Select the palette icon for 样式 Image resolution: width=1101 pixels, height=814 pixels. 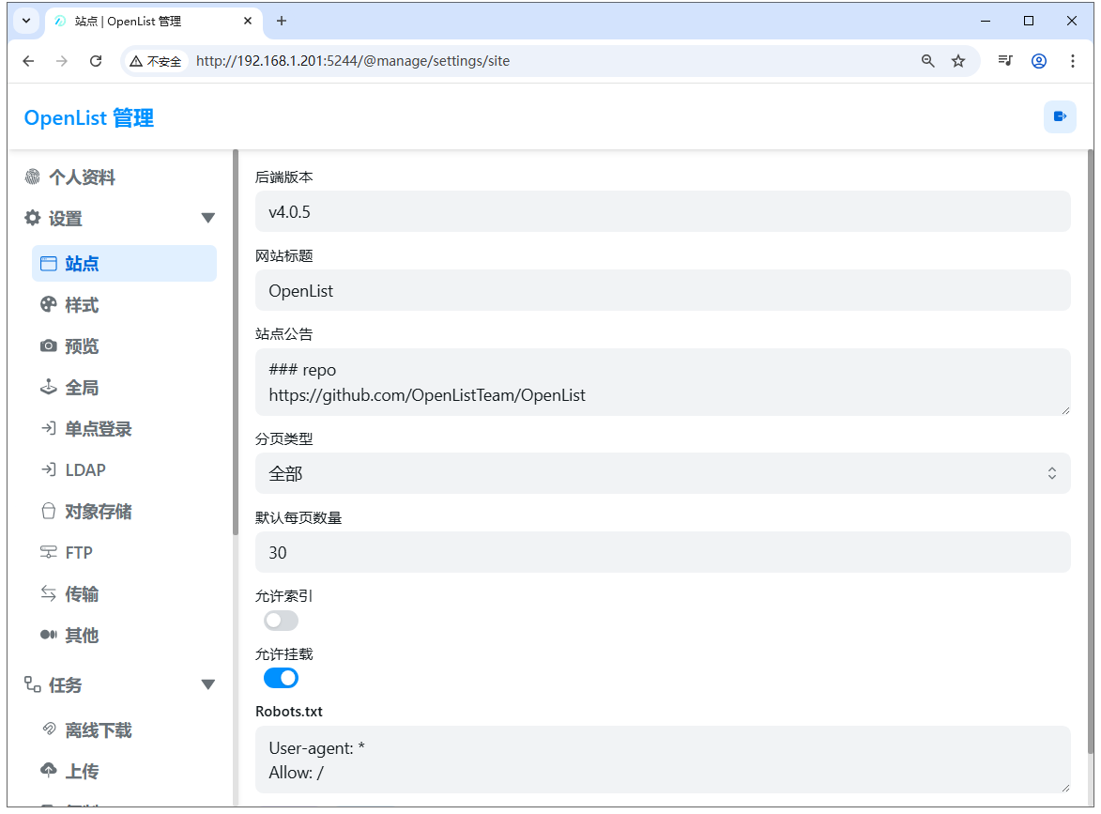(48, 304)
